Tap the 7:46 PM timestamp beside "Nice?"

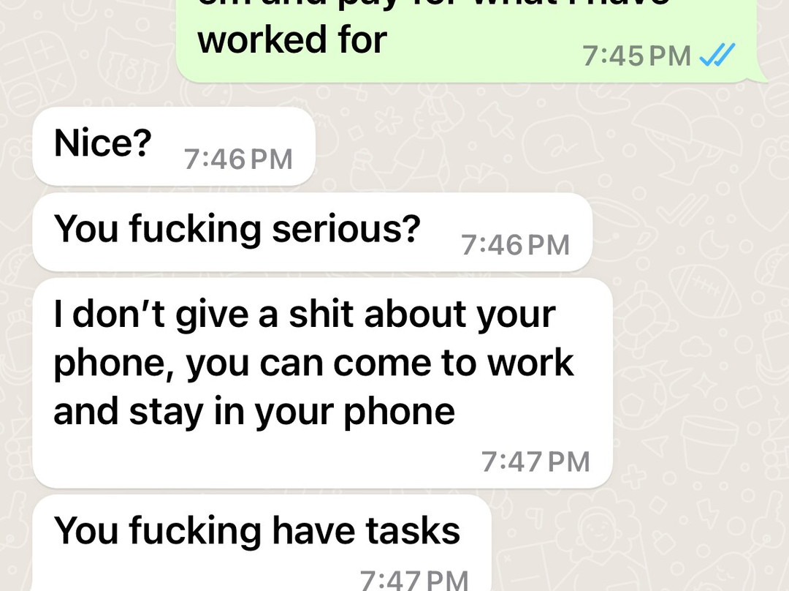pos(238,159)
